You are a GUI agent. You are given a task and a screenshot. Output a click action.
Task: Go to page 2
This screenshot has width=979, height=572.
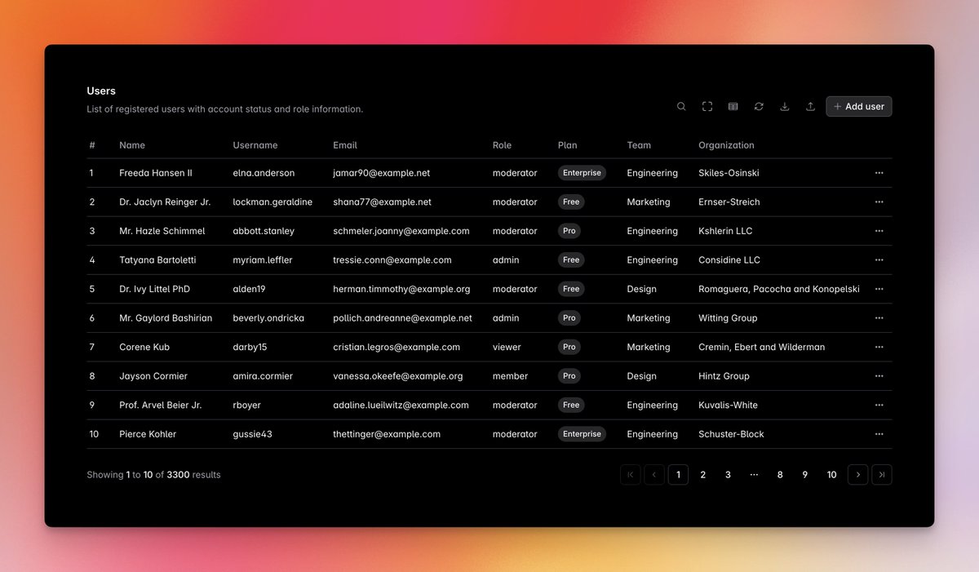point(703,475)
